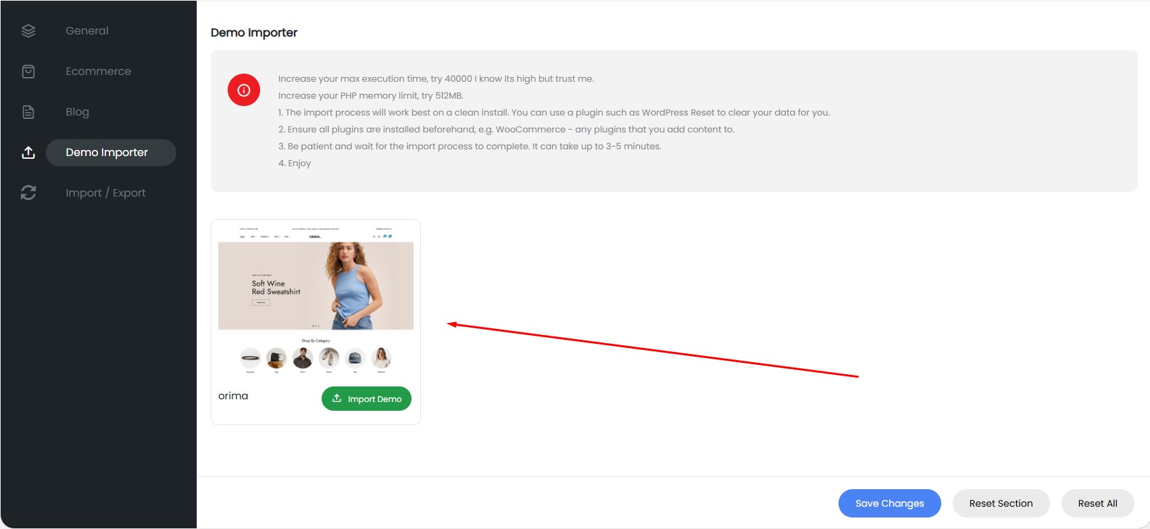The width and height of the screenshot is (1150, 529).
Task: Switch to the Ecommerce section
Action: 98,72
